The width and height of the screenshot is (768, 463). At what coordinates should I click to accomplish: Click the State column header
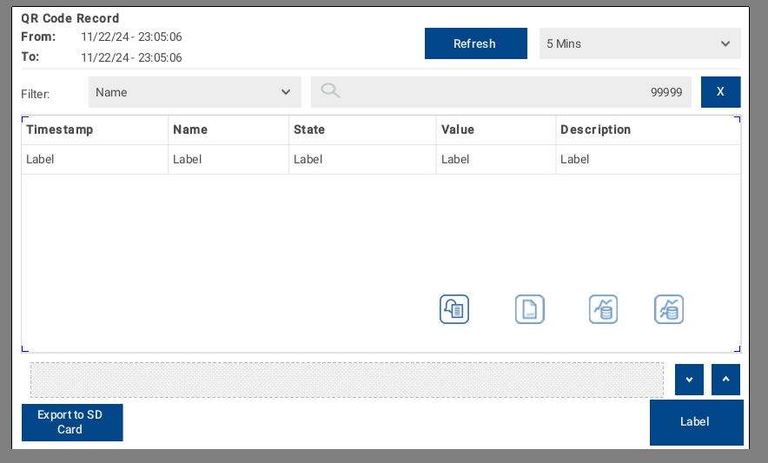[x=362, y=129]
